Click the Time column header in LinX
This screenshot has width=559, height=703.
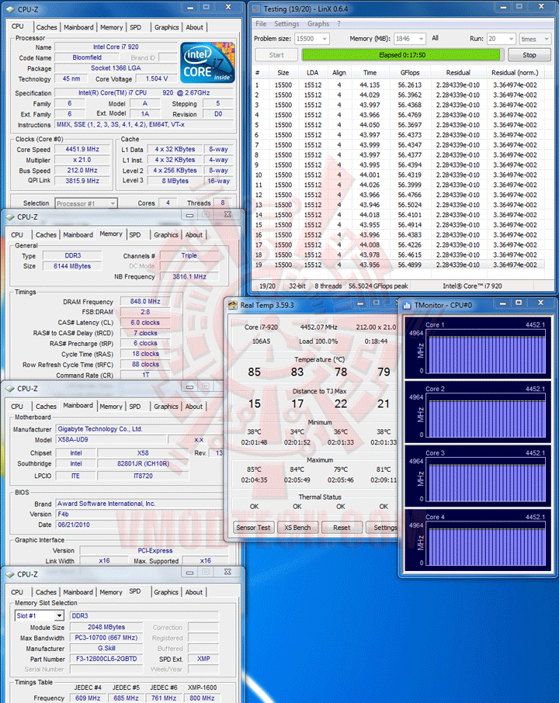click(370, 73)
